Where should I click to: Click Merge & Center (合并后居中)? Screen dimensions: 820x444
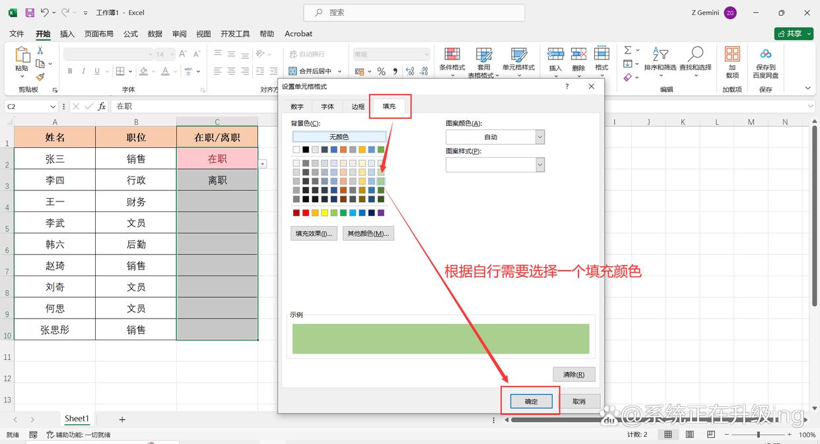click(x=311, y=71)
